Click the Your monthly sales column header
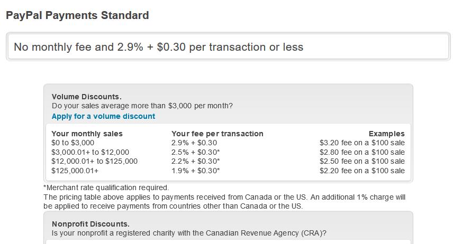This screenshot has height=244, width=453. (x=87, y=134)
